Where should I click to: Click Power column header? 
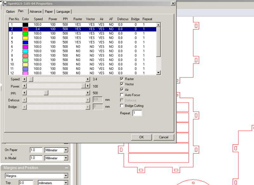[53, 19]
